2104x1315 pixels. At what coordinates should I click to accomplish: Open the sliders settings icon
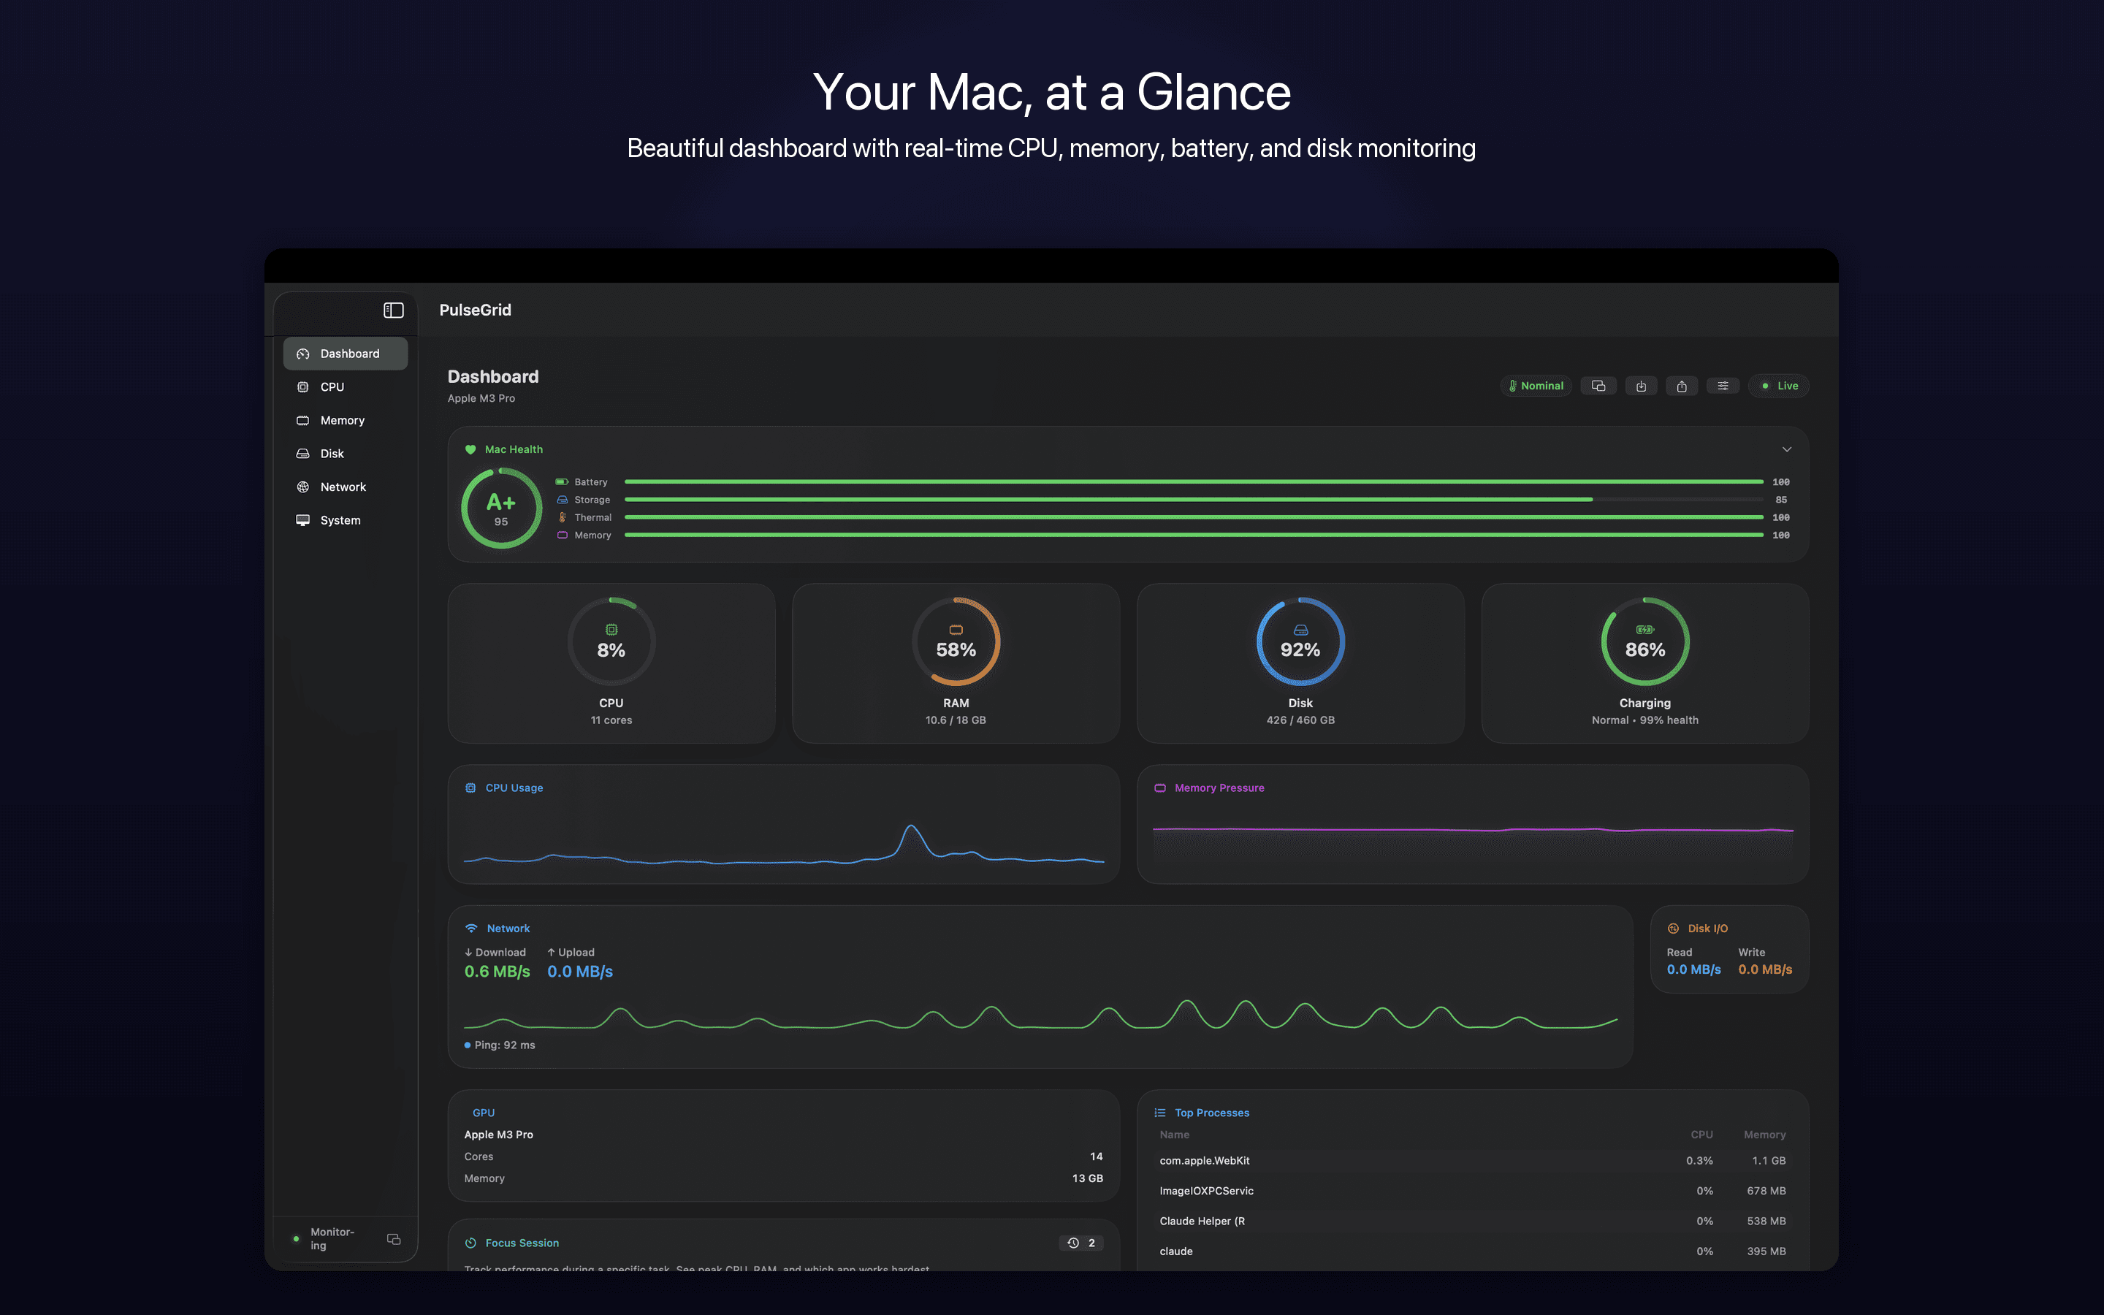(x=1723, y=386)
